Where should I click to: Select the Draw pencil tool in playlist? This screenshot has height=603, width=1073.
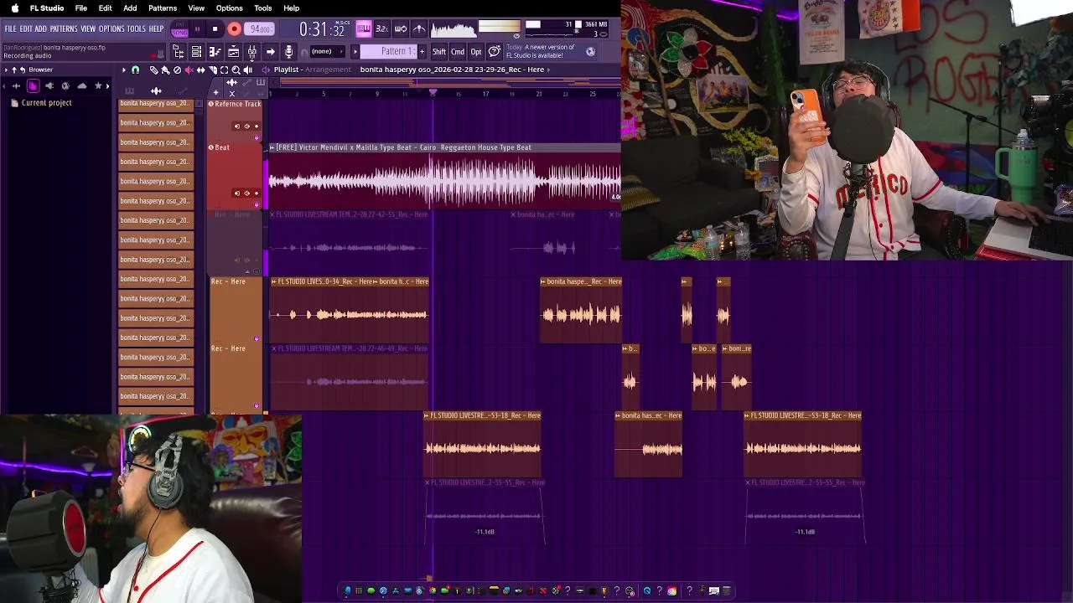pyautogui.click(x=153, y=70)
